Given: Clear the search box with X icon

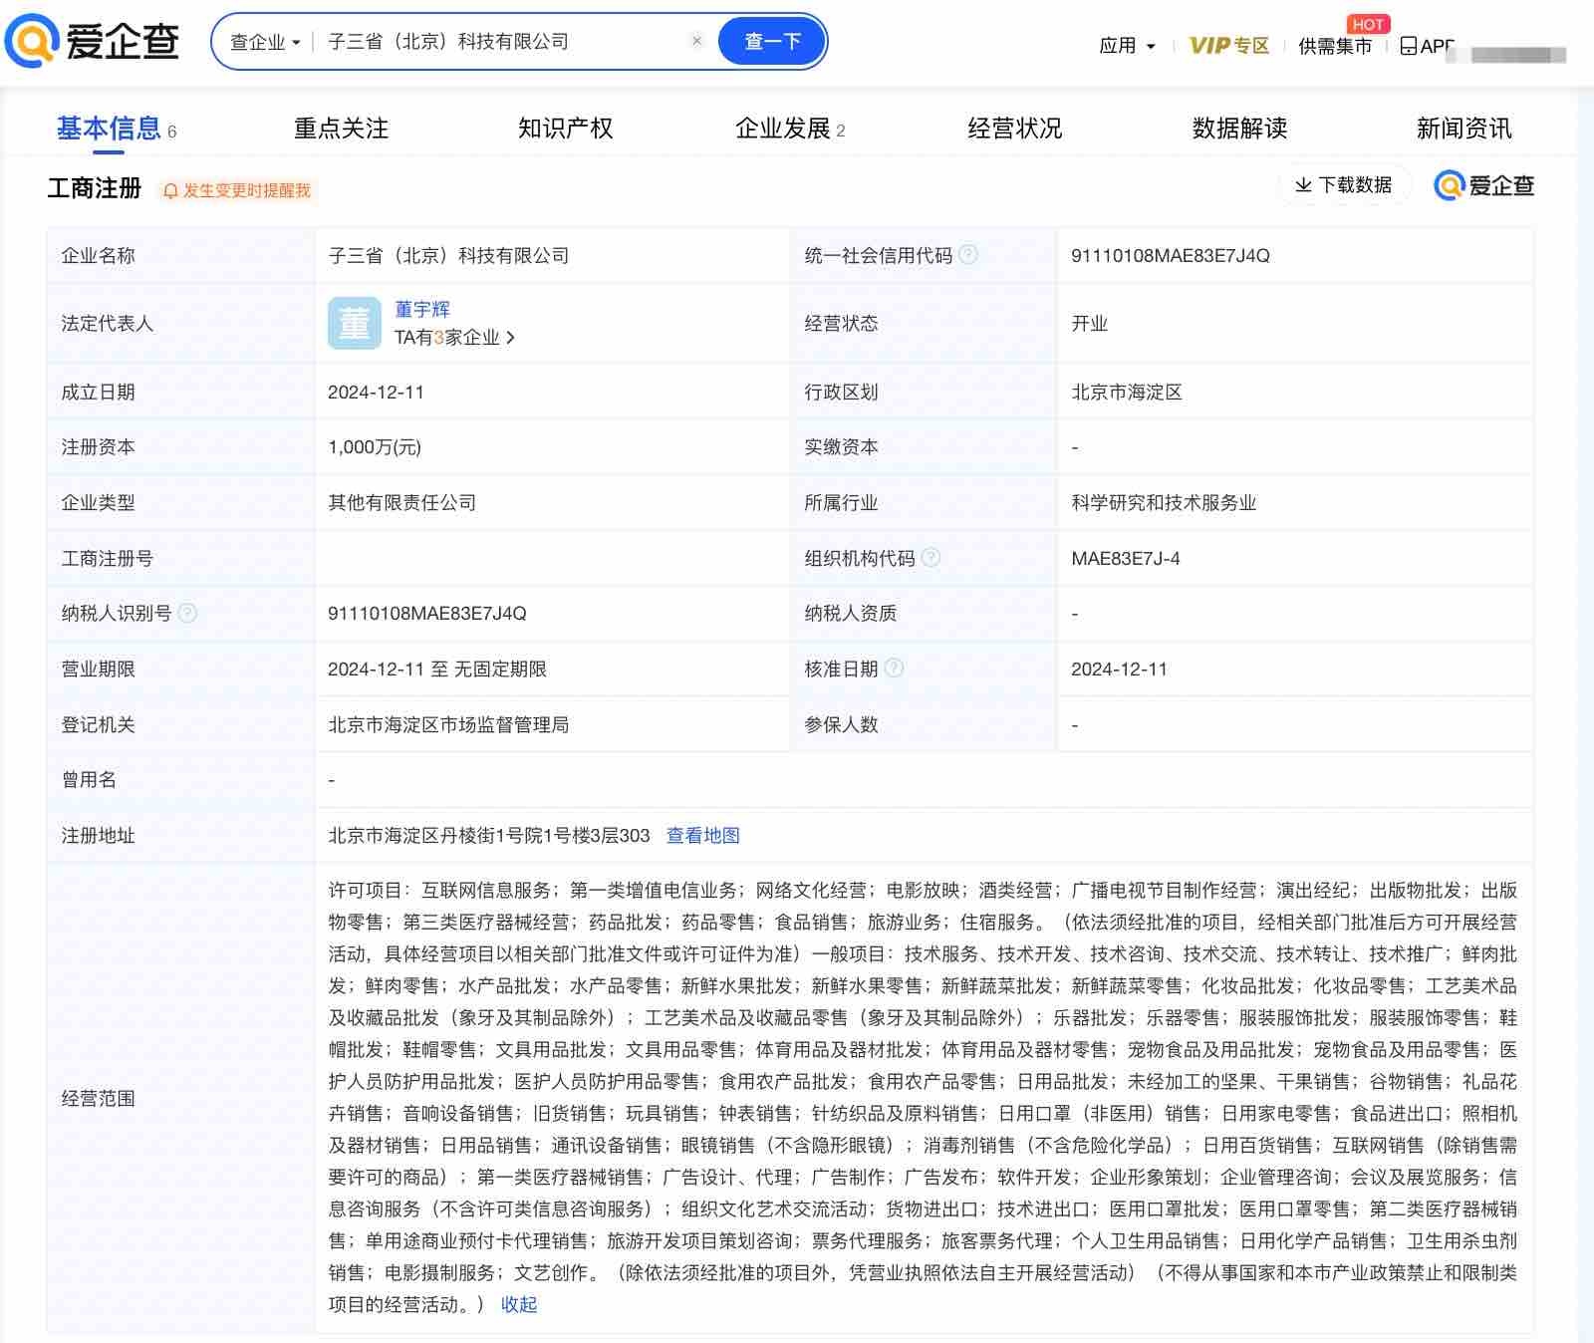Looking at the screenshot, I should [x=696, y=41].
